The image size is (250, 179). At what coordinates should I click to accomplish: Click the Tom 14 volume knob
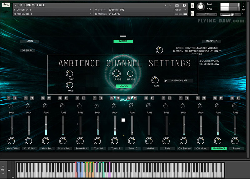(x=97, y=141)
